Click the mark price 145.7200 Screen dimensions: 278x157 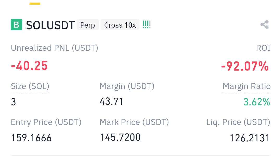(120, 137)
